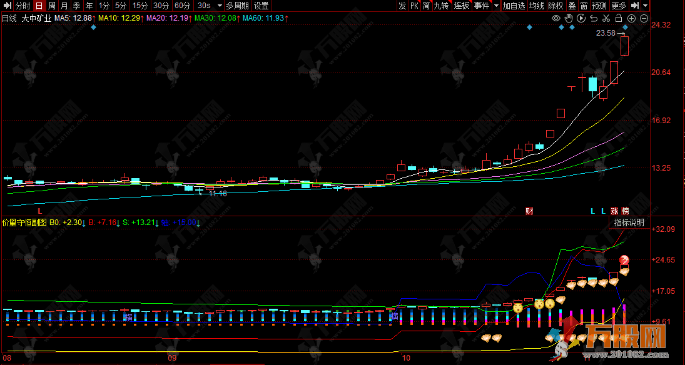
Task: Click the red question mark ball marker
Action: pos(624,260)
